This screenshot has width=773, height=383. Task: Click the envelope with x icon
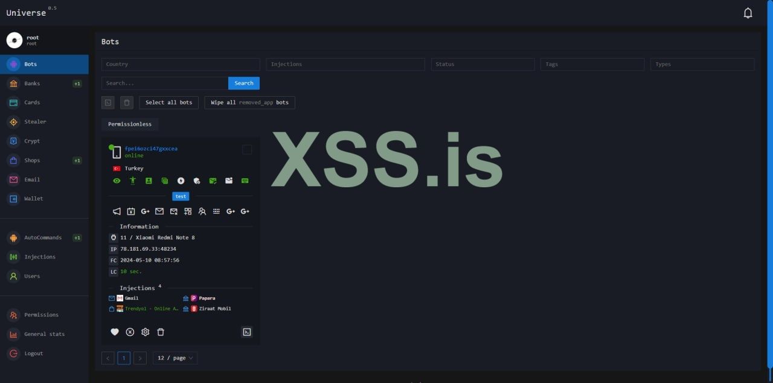(174, 211)
